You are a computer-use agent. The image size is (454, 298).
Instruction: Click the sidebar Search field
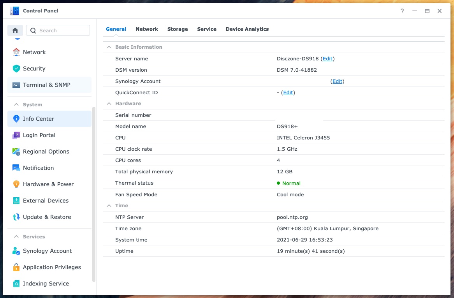tap(58, 30)
